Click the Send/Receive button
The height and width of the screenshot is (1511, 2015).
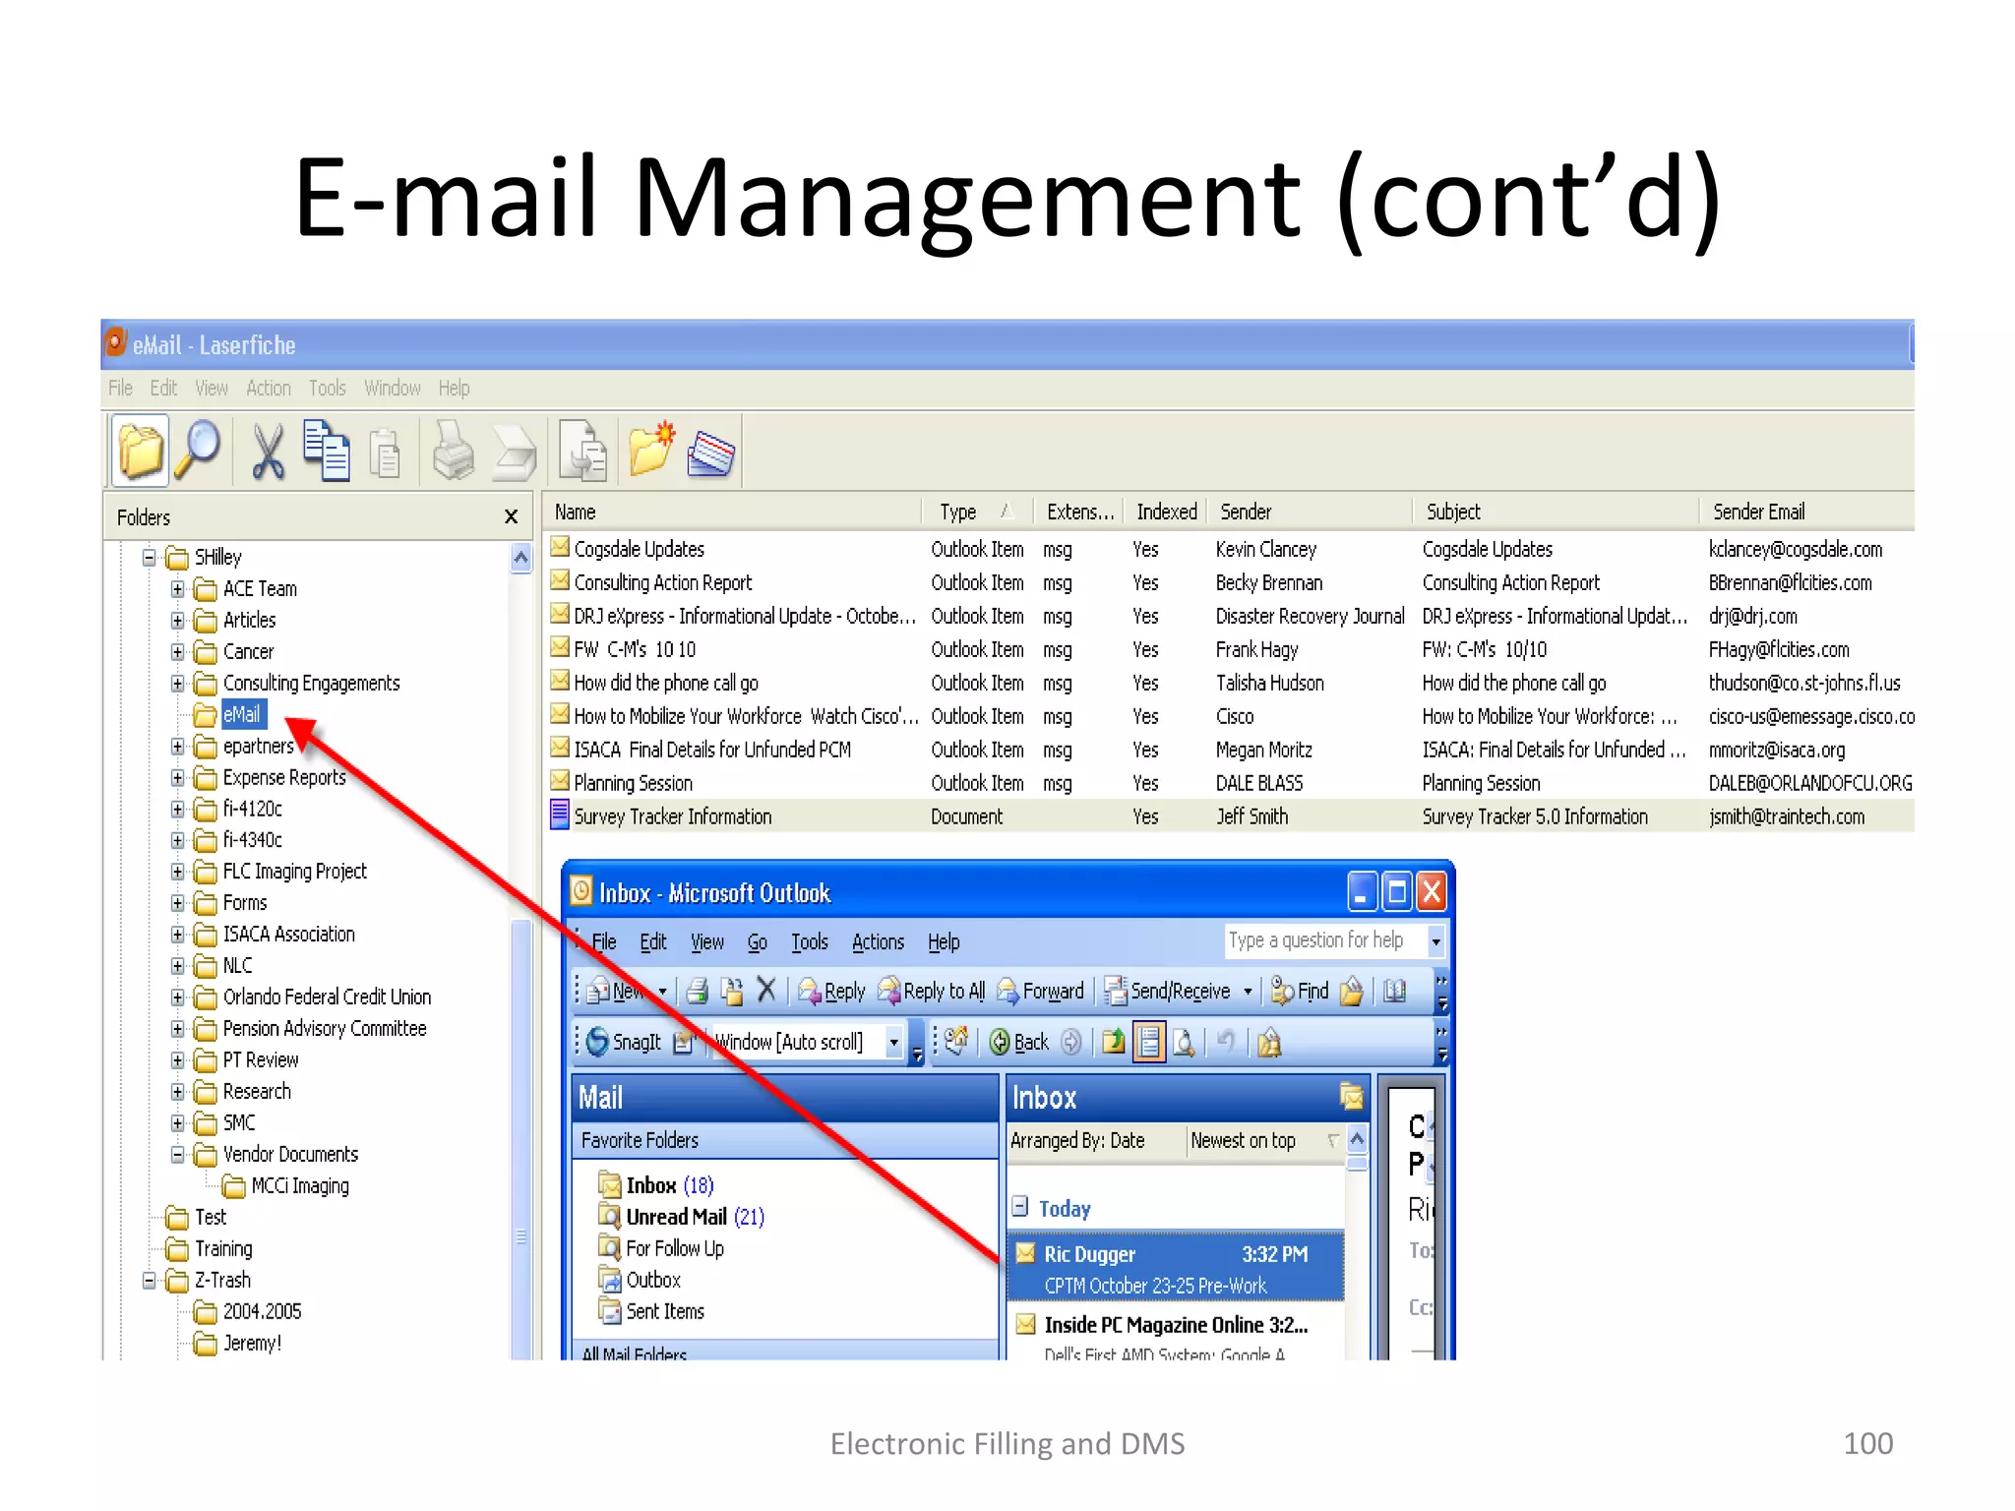click(x=1168, y=991)
